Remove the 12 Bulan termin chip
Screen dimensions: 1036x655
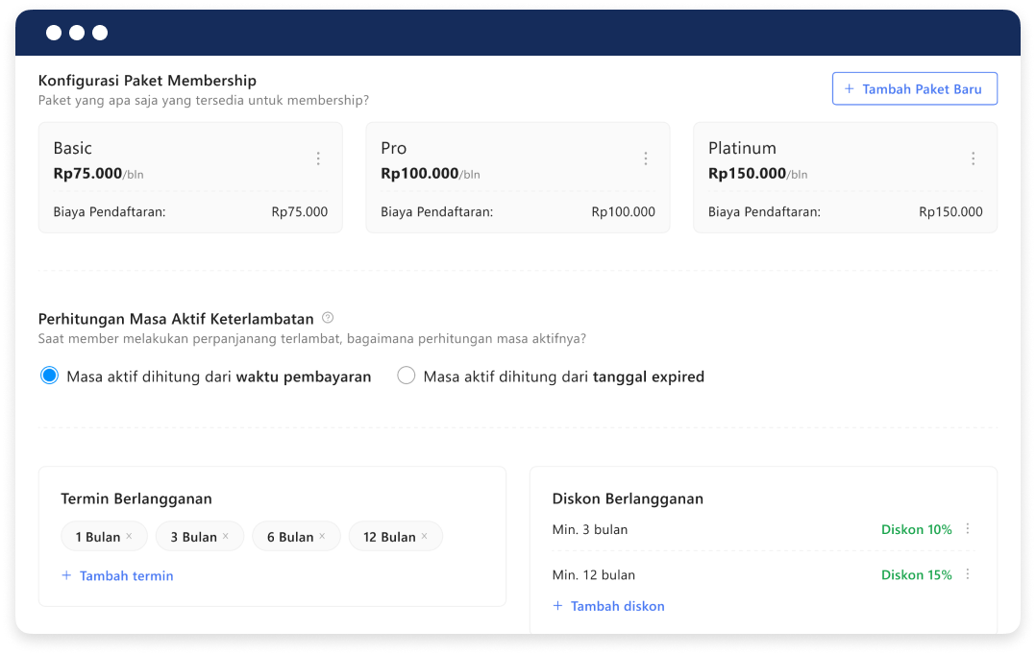pyautogui.click(x=424, y=536)
